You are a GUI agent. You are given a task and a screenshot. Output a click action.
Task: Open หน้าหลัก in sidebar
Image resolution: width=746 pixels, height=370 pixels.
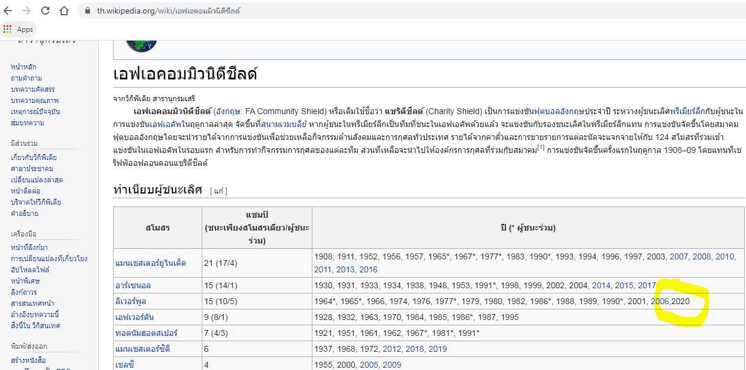pyautogui.click(x=24, y=66)
